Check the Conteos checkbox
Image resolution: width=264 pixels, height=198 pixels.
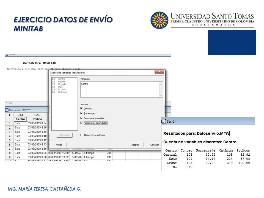tap(81, 108)
